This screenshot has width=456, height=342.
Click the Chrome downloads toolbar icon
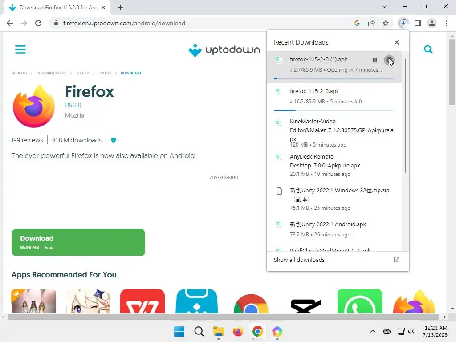tap(403, 23)
